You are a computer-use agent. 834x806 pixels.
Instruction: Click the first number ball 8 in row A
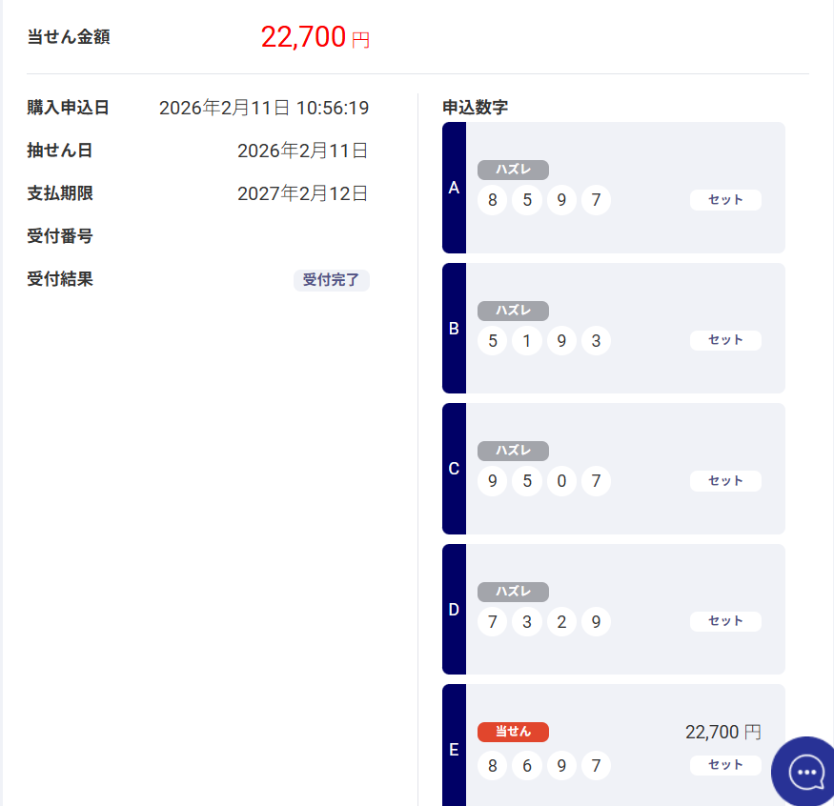coord(493,200)
